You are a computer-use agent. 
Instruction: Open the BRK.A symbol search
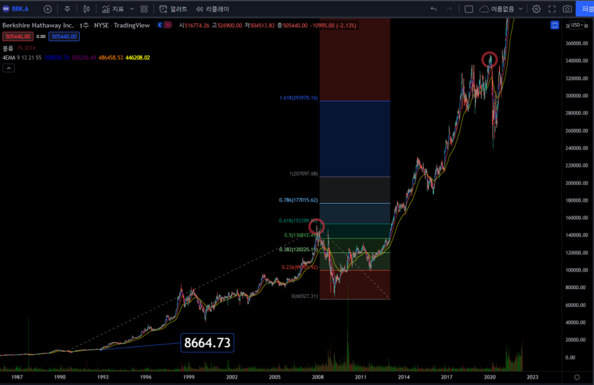(16, 9)
